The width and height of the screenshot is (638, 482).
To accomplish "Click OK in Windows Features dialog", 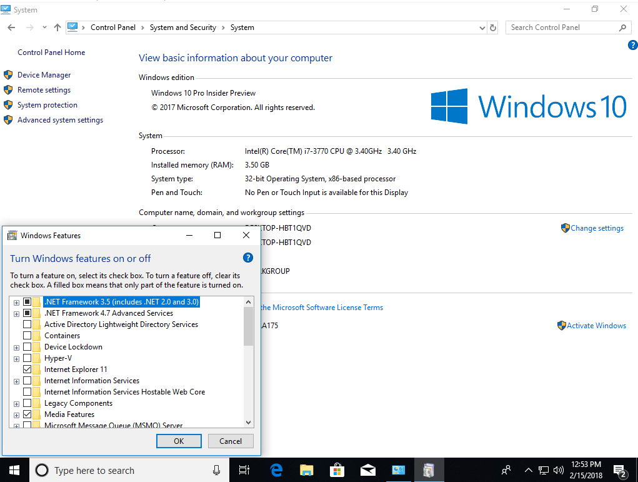I will coord(179,441).
